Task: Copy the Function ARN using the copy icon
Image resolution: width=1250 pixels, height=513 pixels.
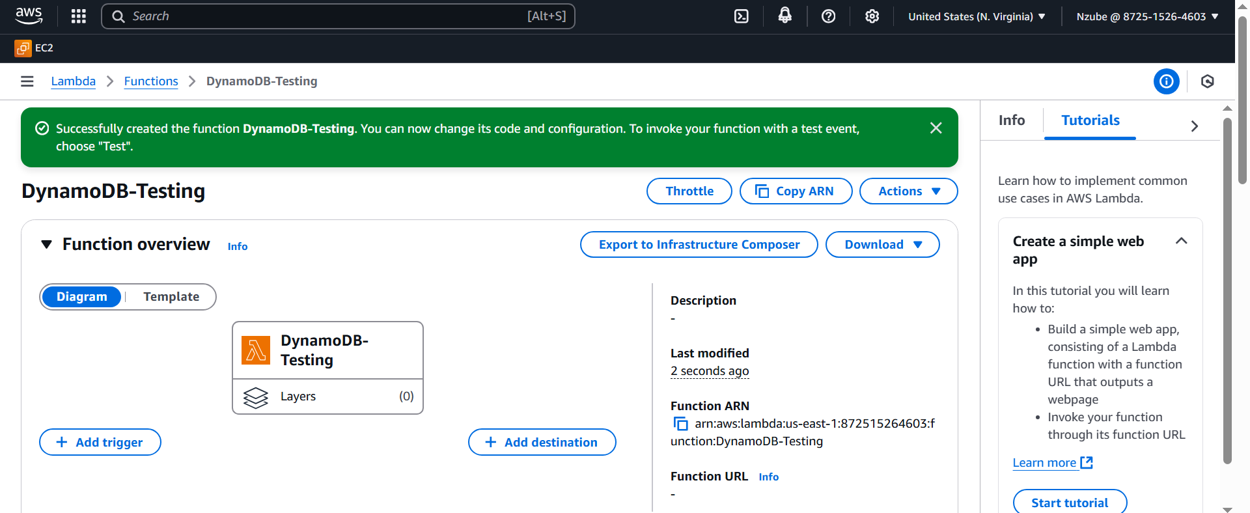Action: tap(680, 424)
